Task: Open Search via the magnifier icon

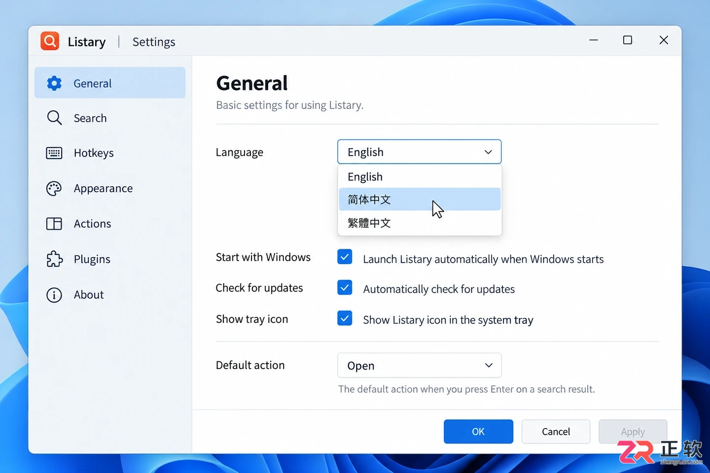Action: pos(54,118)
